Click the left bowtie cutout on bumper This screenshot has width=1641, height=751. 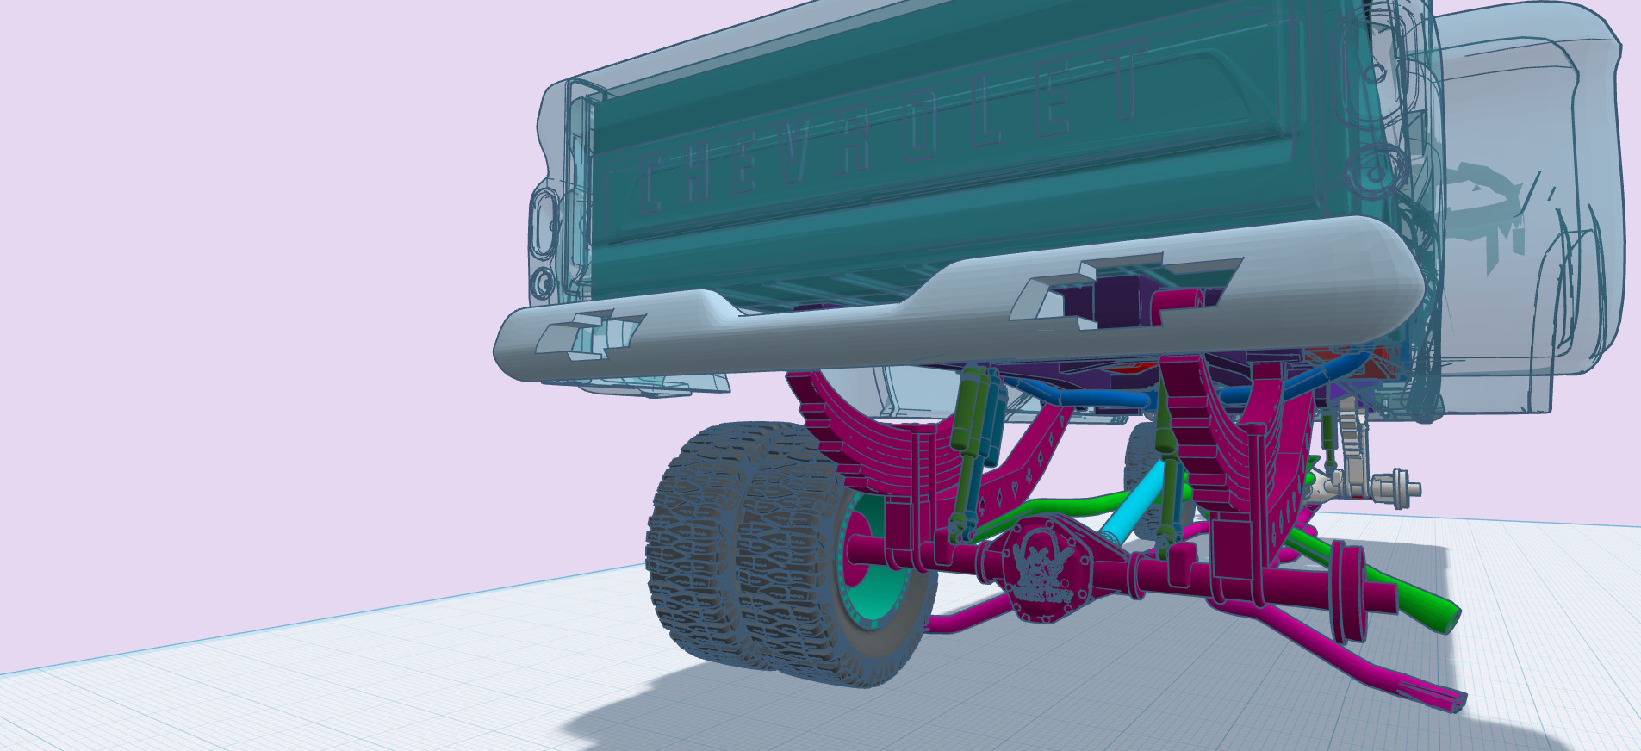pos(590,333)
